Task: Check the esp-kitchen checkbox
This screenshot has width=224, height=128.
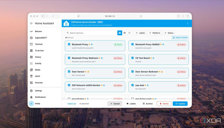Action: 69,98
